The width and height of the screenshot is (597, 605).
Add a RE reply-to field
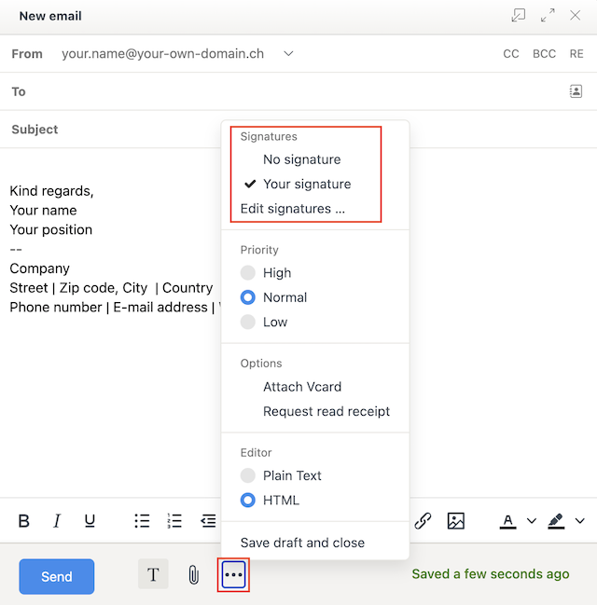576,54
